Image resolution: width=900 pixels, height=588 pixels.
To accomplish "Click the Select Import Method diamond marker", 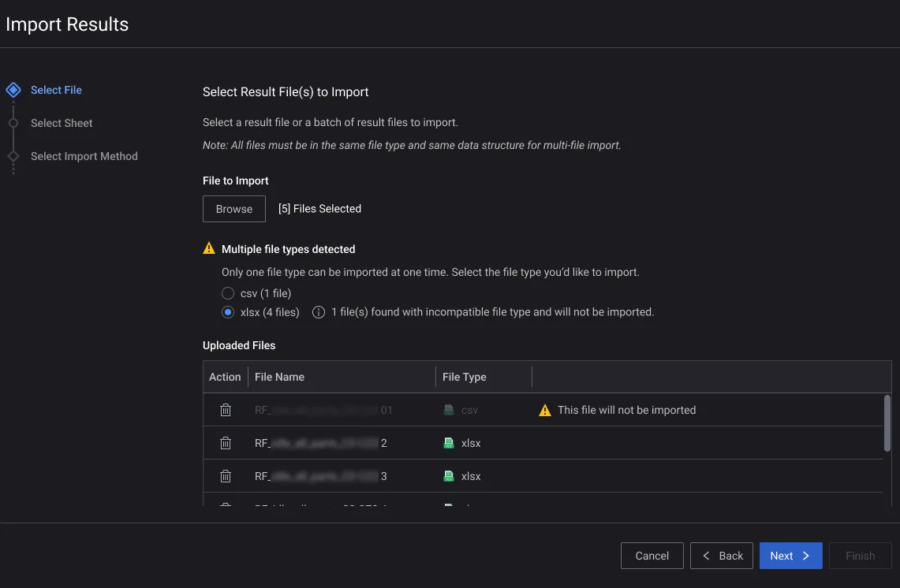I will click(13, 156).
